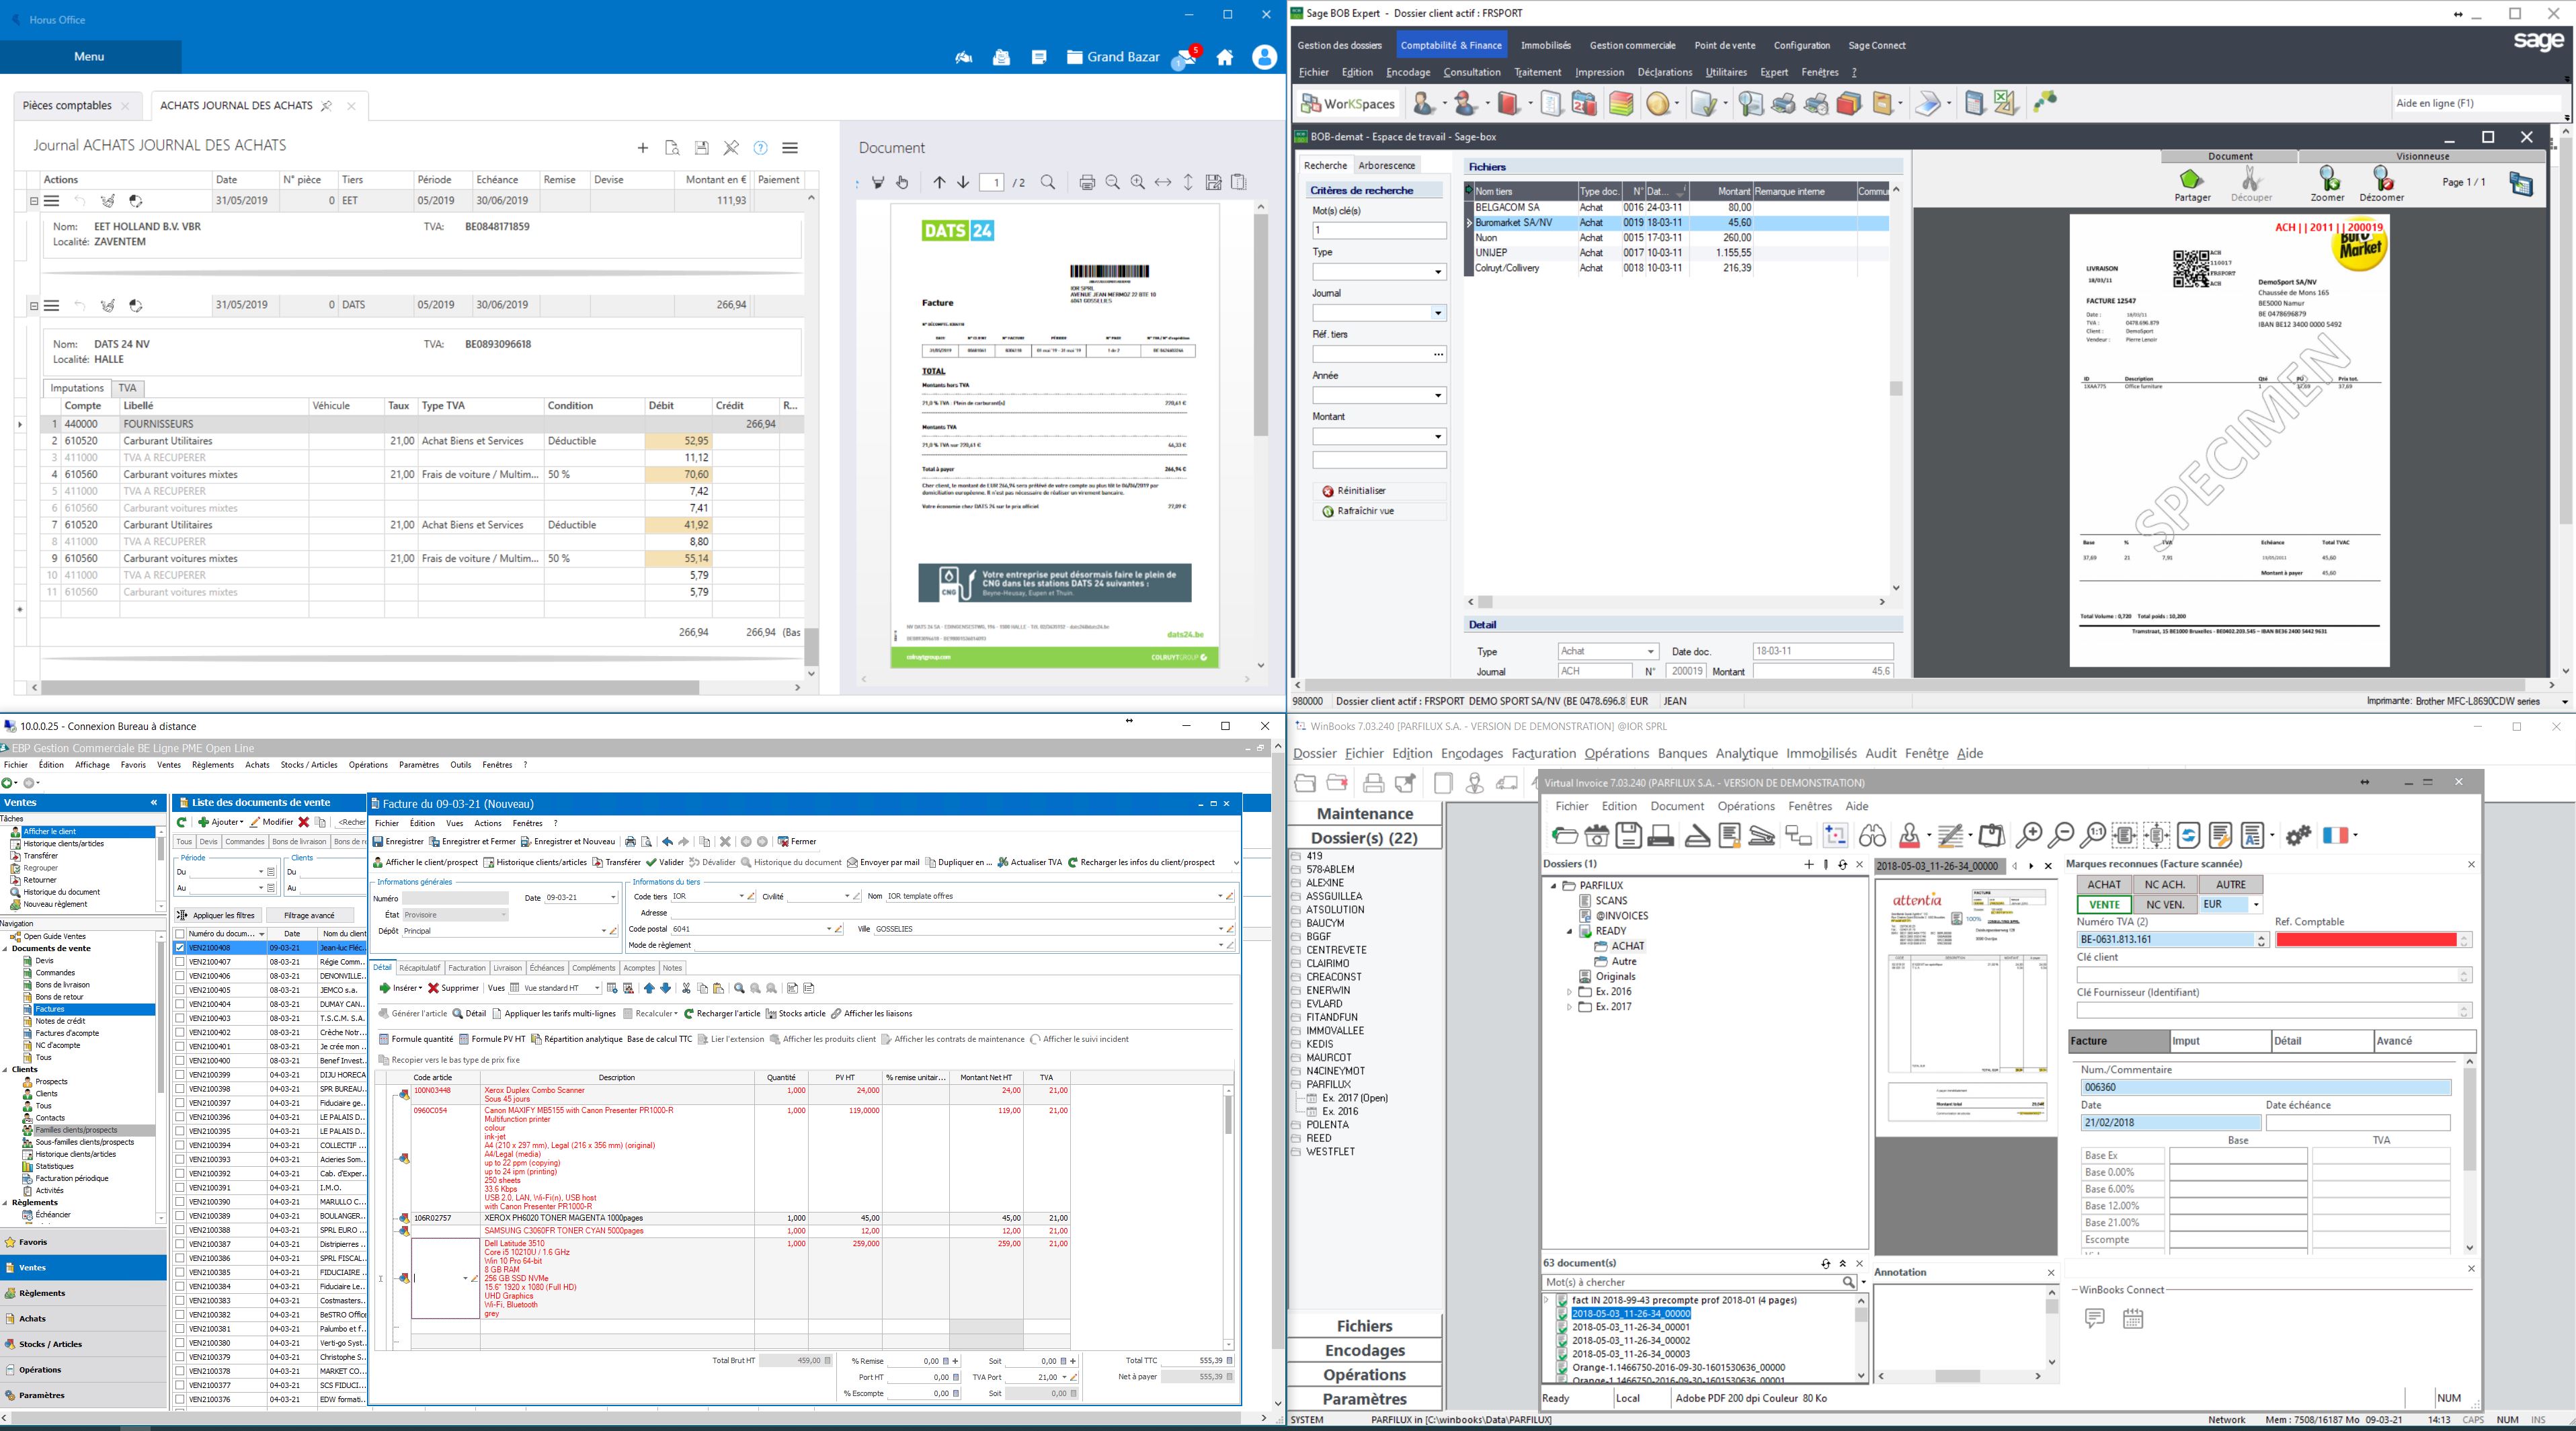The width and height of the screenshot is (2576, 1431).
Task: Switch to Imput tab in Virtual Invoice
Action: click(2220, 1041)
